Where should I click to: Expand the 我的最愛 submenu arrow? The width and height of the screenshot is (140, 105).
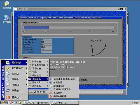click(x=27, y=68)
